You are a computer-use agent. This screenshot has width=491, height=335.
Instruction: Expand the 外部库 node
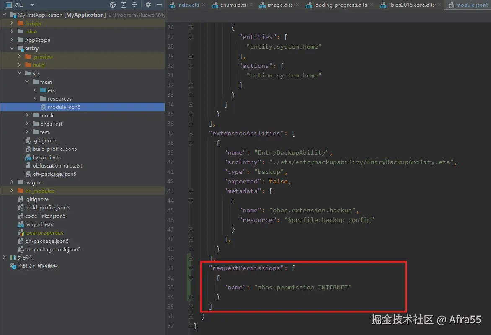4,258
